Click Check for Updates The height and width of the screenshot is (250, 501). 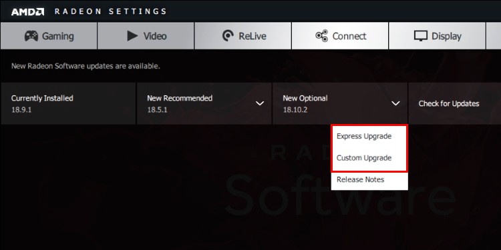pos(449,103)
